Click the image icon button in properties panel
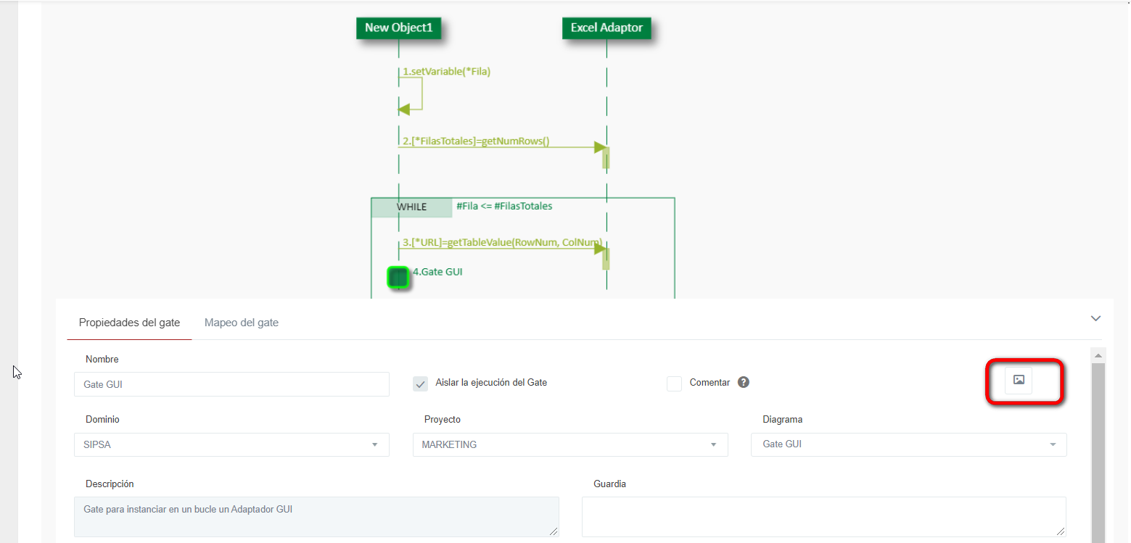 tap(1018, 380)
